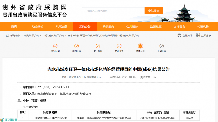Go to 购买服务 in the navigation bar
This screenshot has height=122, width=218.
108,27
